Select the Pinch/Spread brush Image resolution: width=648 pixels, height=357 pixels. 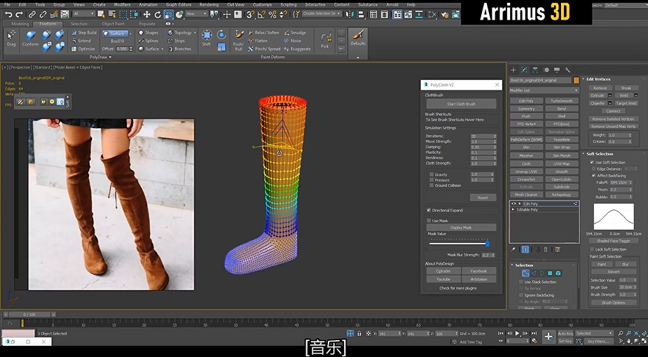[264, 49]
